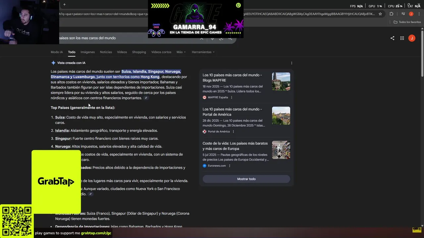Click the GAMARRA_94 banner overlay
424x238 pixels.
[x=196, y=19]
